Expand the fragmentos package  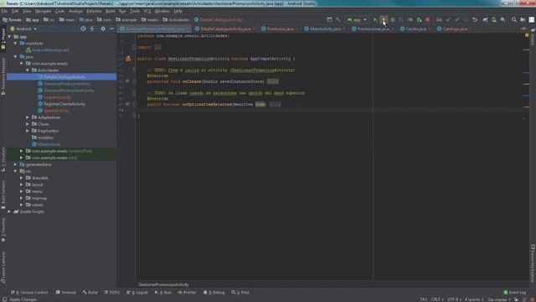tap(28, 131)
